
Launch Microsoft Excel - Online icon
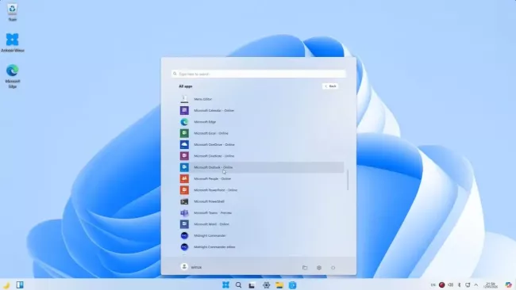[184, 133]
